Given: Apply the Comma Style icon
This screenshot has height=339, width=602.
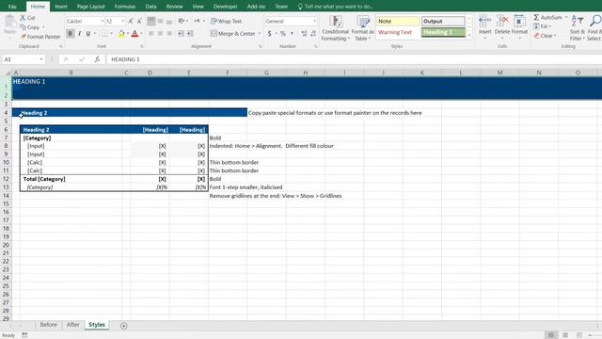Looking at the screenshot, I should tap(293, 34).
